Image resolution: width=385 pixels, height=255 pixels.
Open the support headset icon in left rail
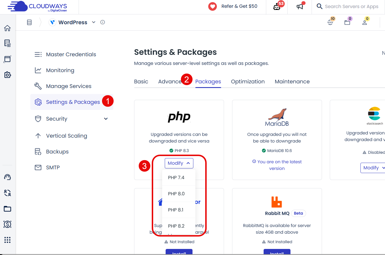pyautogui.click(x=8, y=177)
